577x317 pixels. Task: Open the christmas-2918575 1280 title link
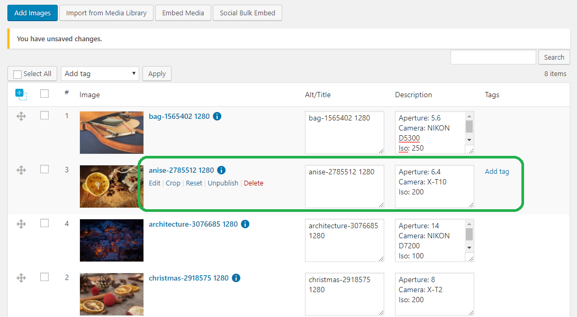(x=188, y=278)
